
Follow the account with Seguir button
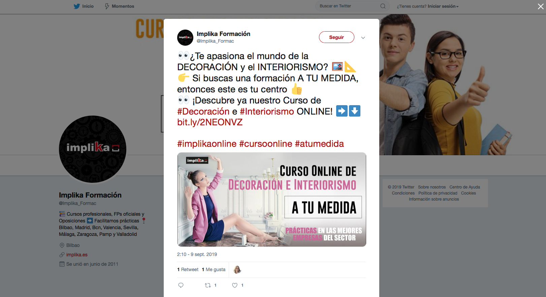pos(336,37)
